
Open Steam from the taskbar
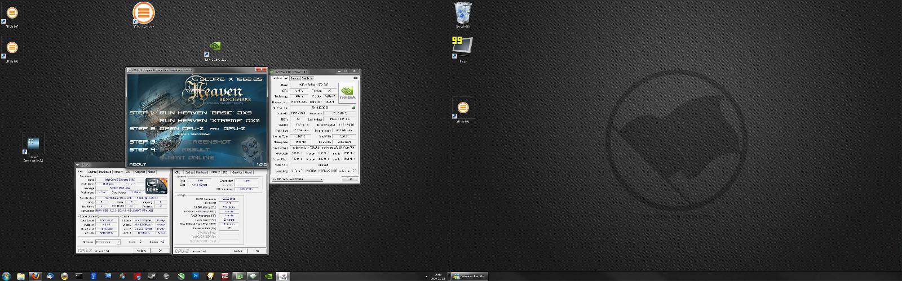[x=152, y=276]
